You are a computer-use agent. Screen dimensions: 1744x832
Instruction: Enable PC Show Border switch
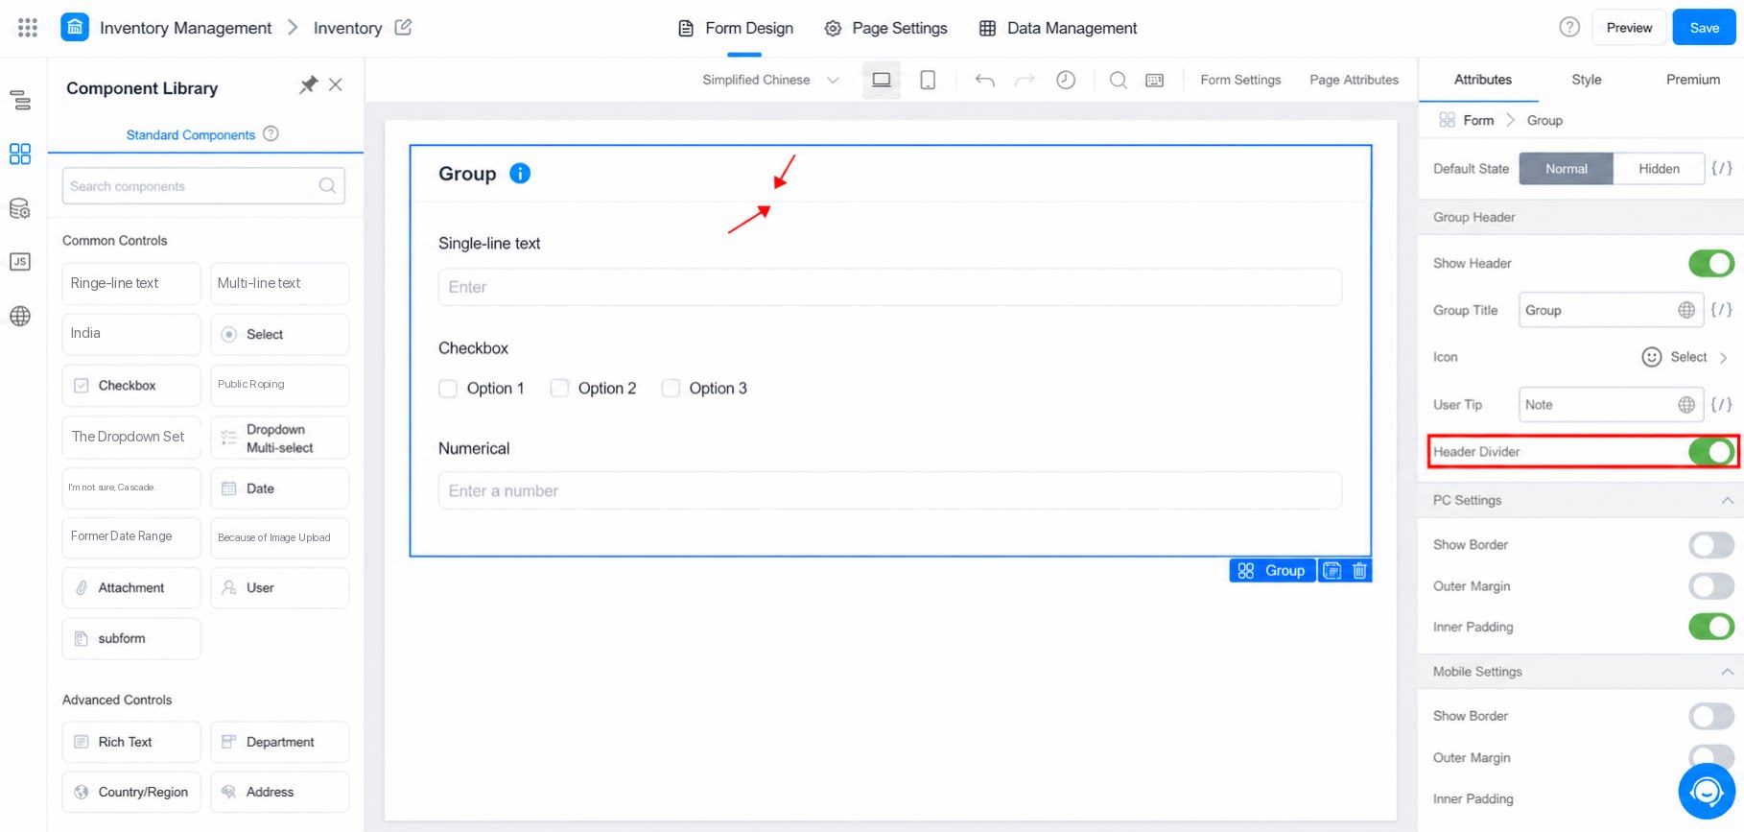[x=1711, y=545]
